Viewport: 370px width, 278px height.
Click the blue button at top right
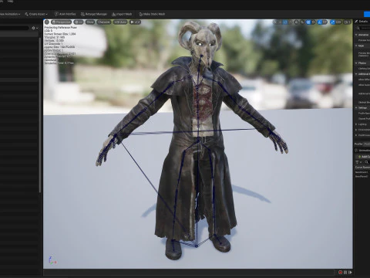pos(367,14)
